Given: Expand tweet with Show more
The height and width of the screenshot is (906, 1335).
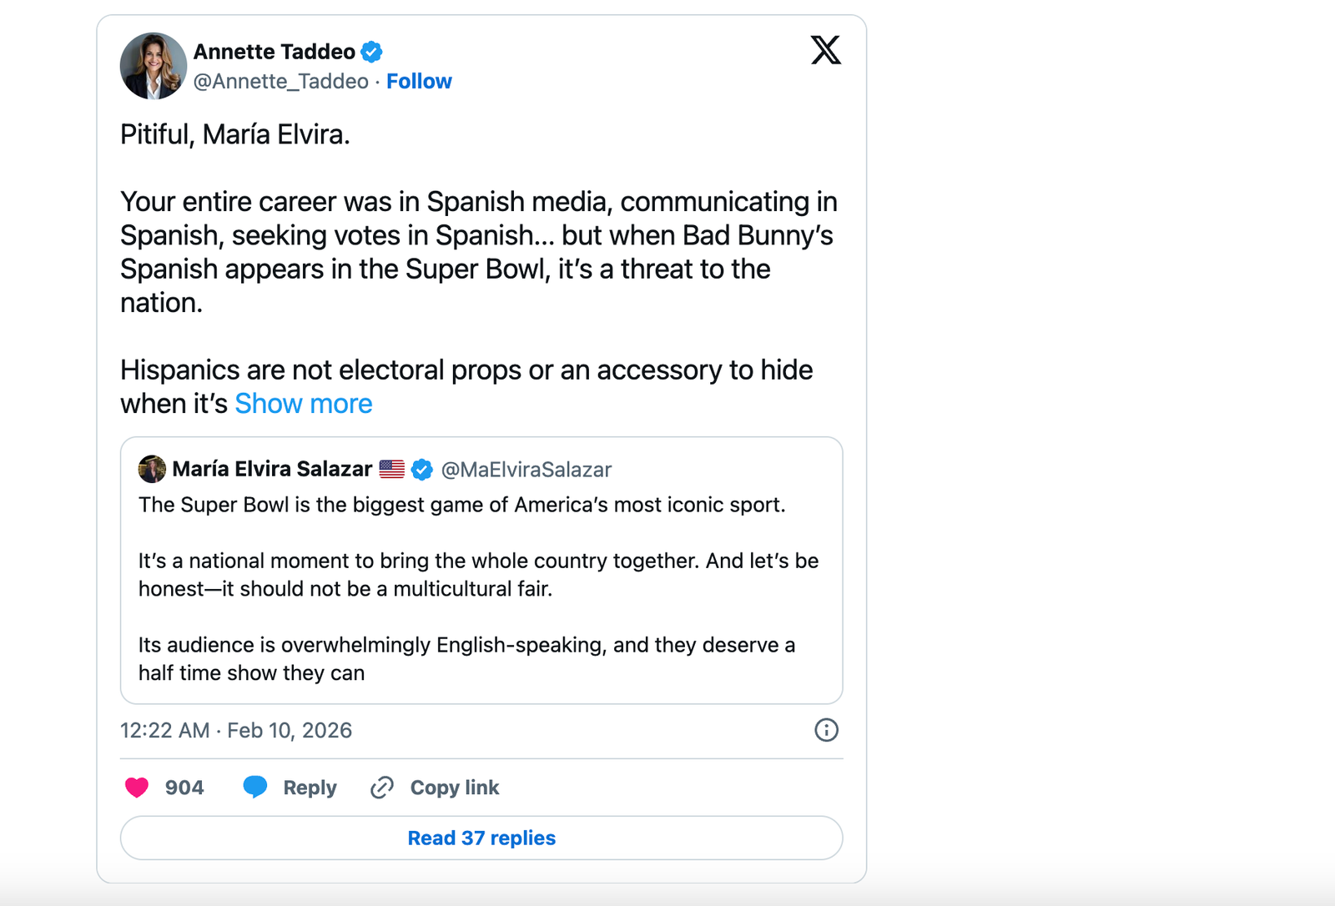Looking at the screenshot, I should (304, 404).
